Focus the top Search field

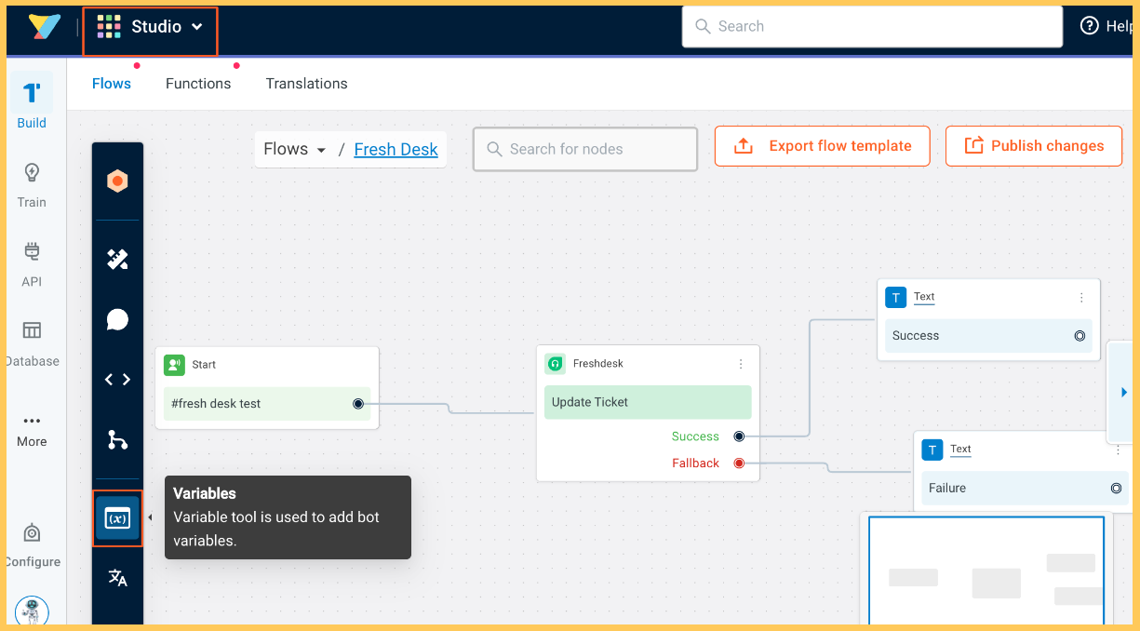pyautogui.click(x=872, y=27)
